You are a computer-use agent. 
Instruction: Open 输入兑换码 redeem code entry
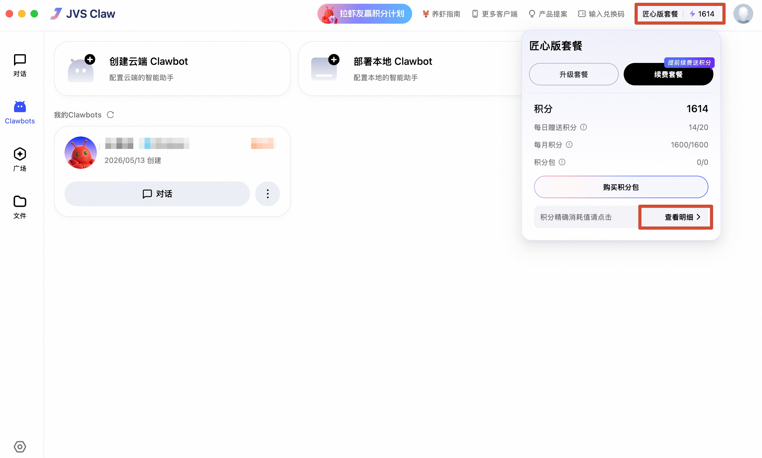coord(601,14)
